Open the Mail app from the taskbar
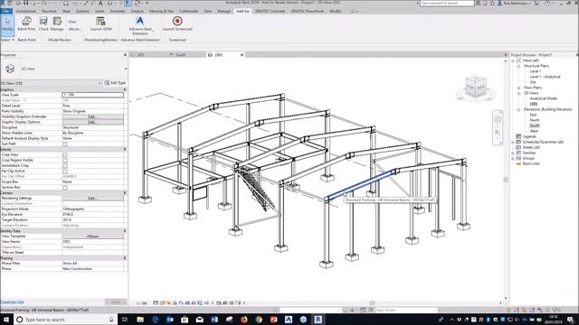This screenshot has width=579, height=325. [x=199, y=319]
